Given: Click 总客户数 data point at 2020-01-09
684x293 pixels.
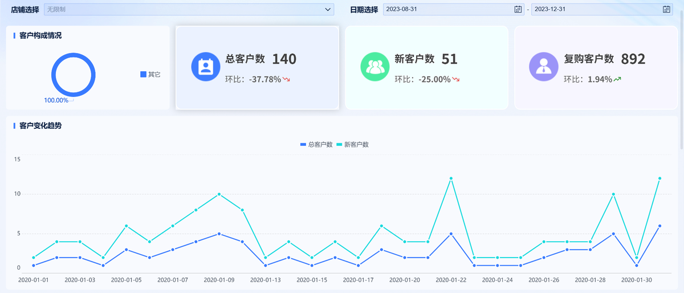Looking at the screenshot, I should coord(219,234).
